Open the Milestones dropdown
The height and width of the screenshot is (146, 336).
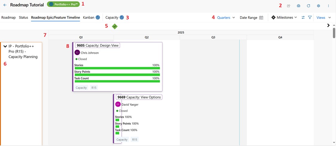(284, 18)
